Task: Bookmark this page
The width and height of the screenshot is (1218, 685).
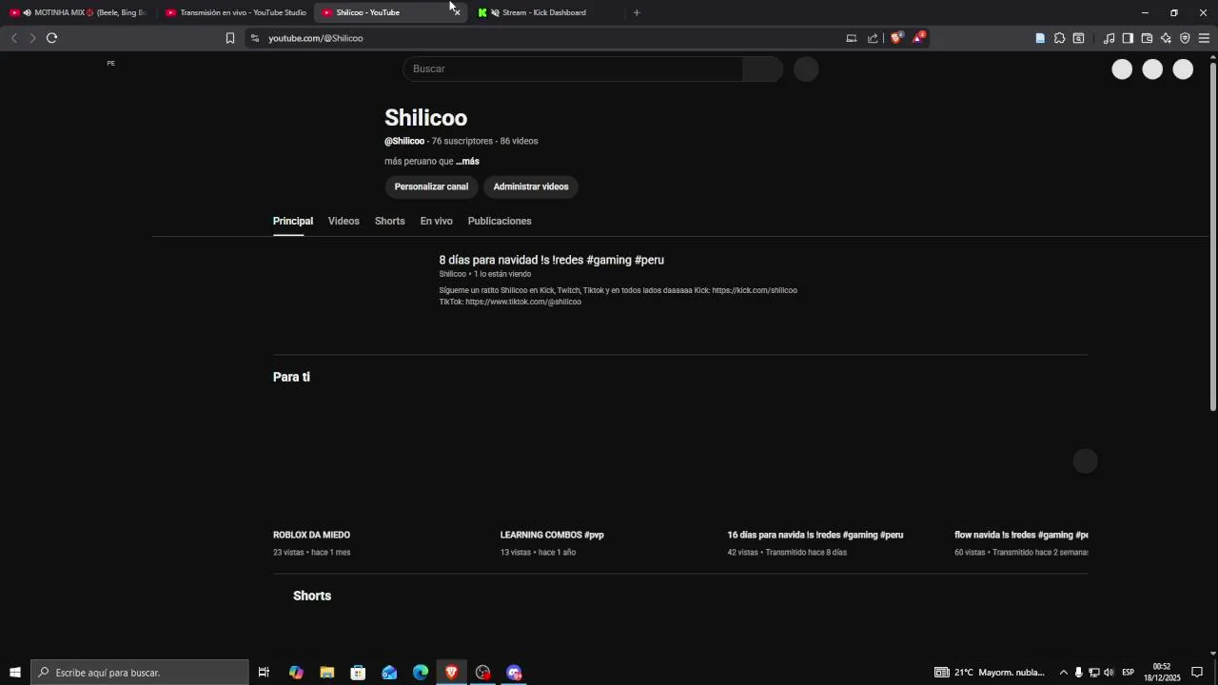Action: (x=229, y=38)
